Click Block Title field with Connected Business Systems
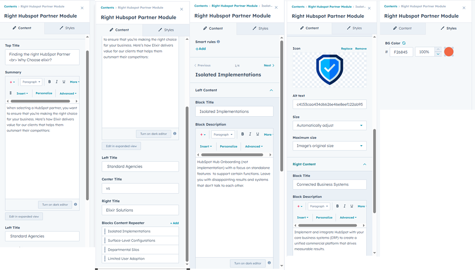Image resolution: width=475 pixels, height=270 pixels. coord(329,184)
